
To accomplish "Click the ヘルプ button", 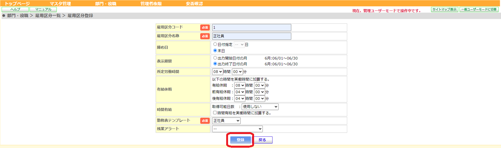I will pyautogui.click(x=15, y=9).
